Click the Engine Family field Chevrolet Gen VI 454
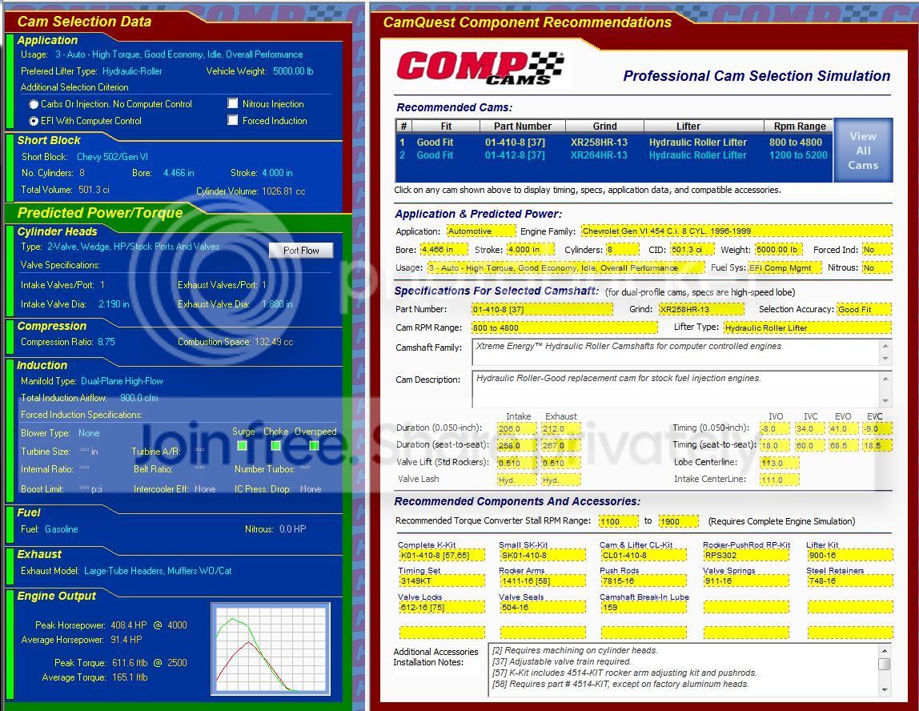The height and width of the screenshot is (711, 919). (x=736, y=231)
